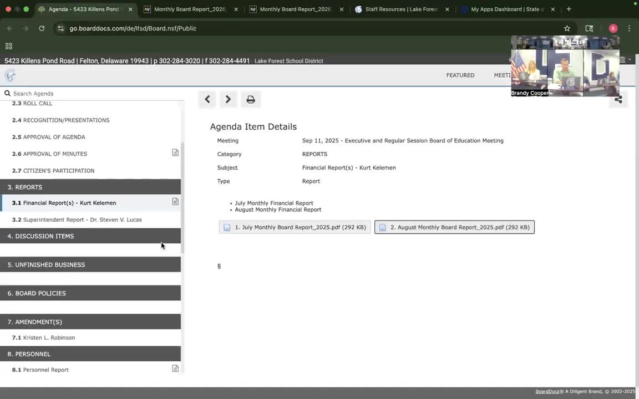Screen dimensions: 639x399
Task: Select Superintendent Report agenda item
Action: pyautogui.click(x=82, y=220)
